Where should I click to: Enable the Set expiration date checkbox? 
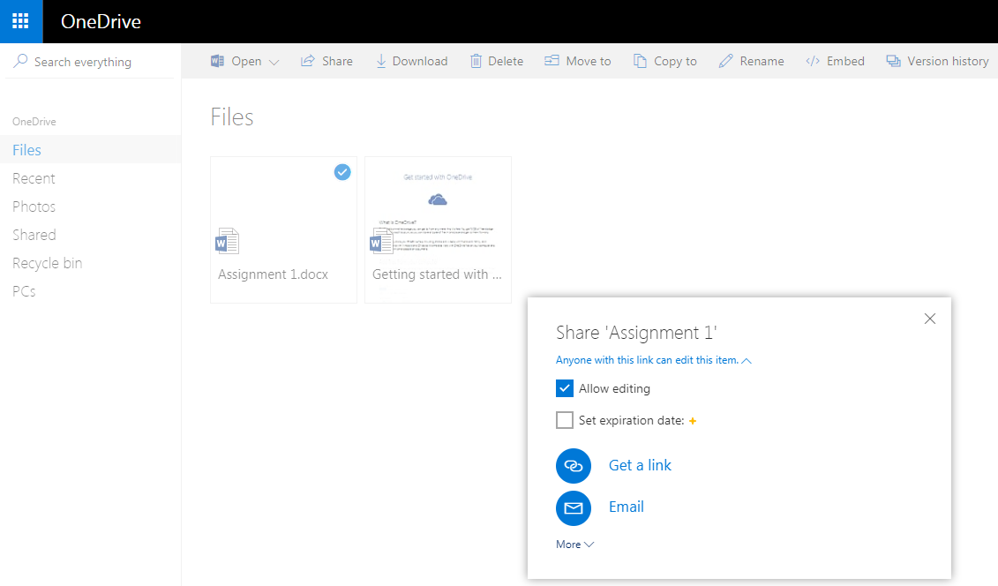coord(565,420)
